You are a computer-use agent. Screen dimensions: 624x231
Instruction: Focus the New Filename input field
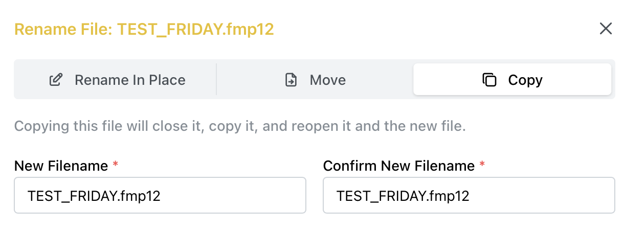click(x=160, y=195)
